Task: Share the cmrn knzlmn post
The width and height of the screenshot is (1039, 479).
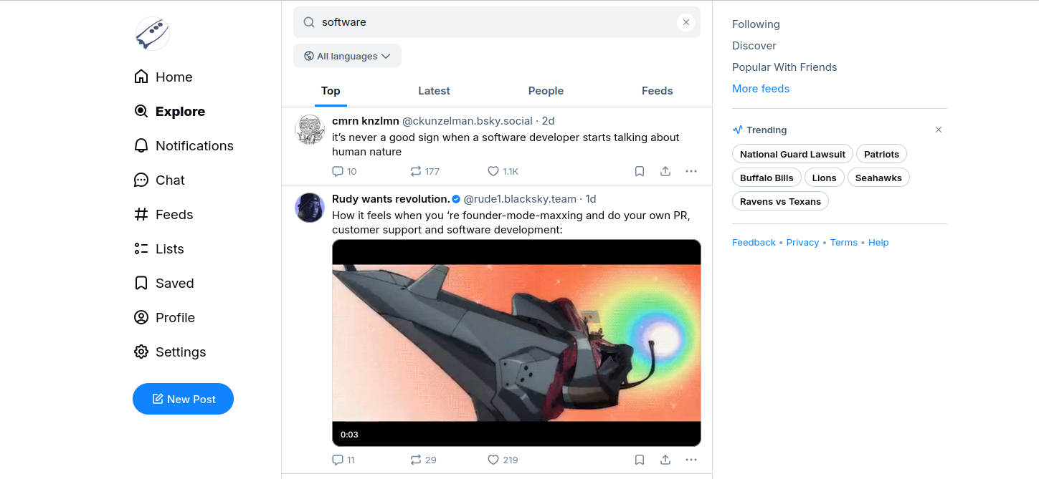Action: 665,171
